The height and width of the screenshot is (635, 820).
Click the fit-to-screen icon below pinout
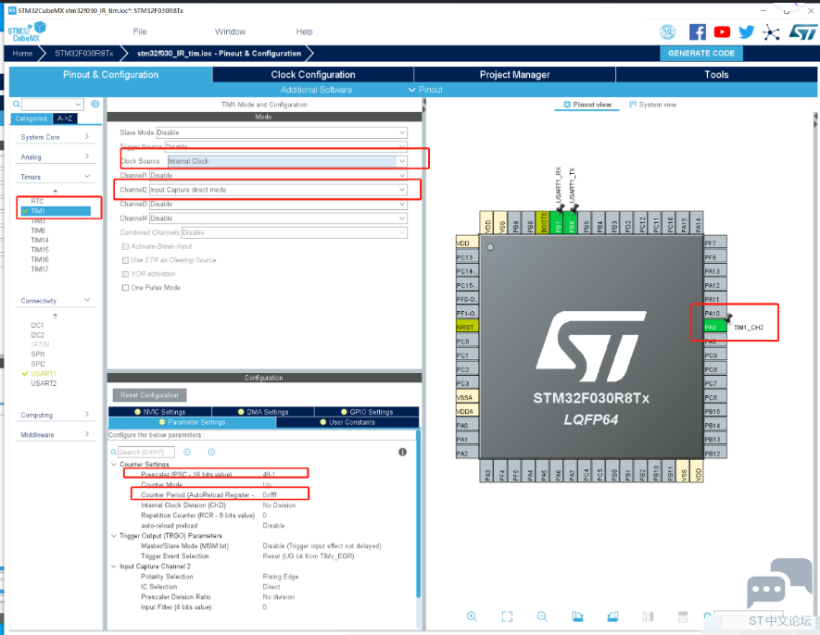click(x=507, y=616)
